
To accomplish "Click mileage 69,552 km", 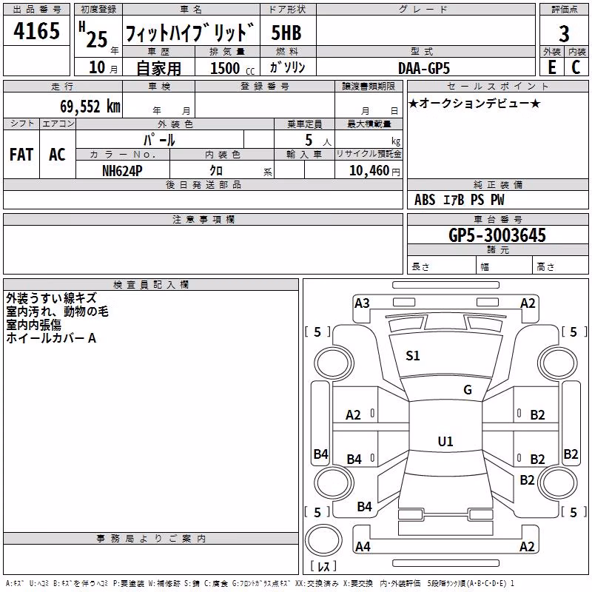I will click(x=90, y=107).
